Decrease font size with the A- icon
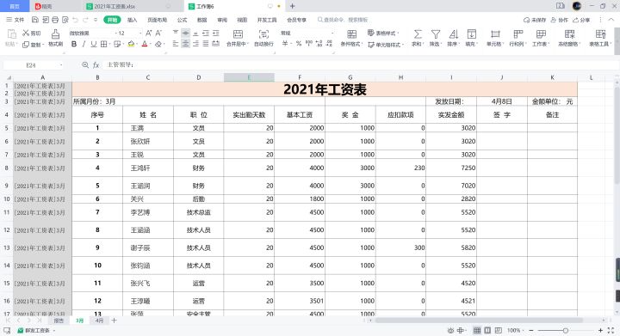The height and width of the screenshot is (336, 620). tap(158, 34)
